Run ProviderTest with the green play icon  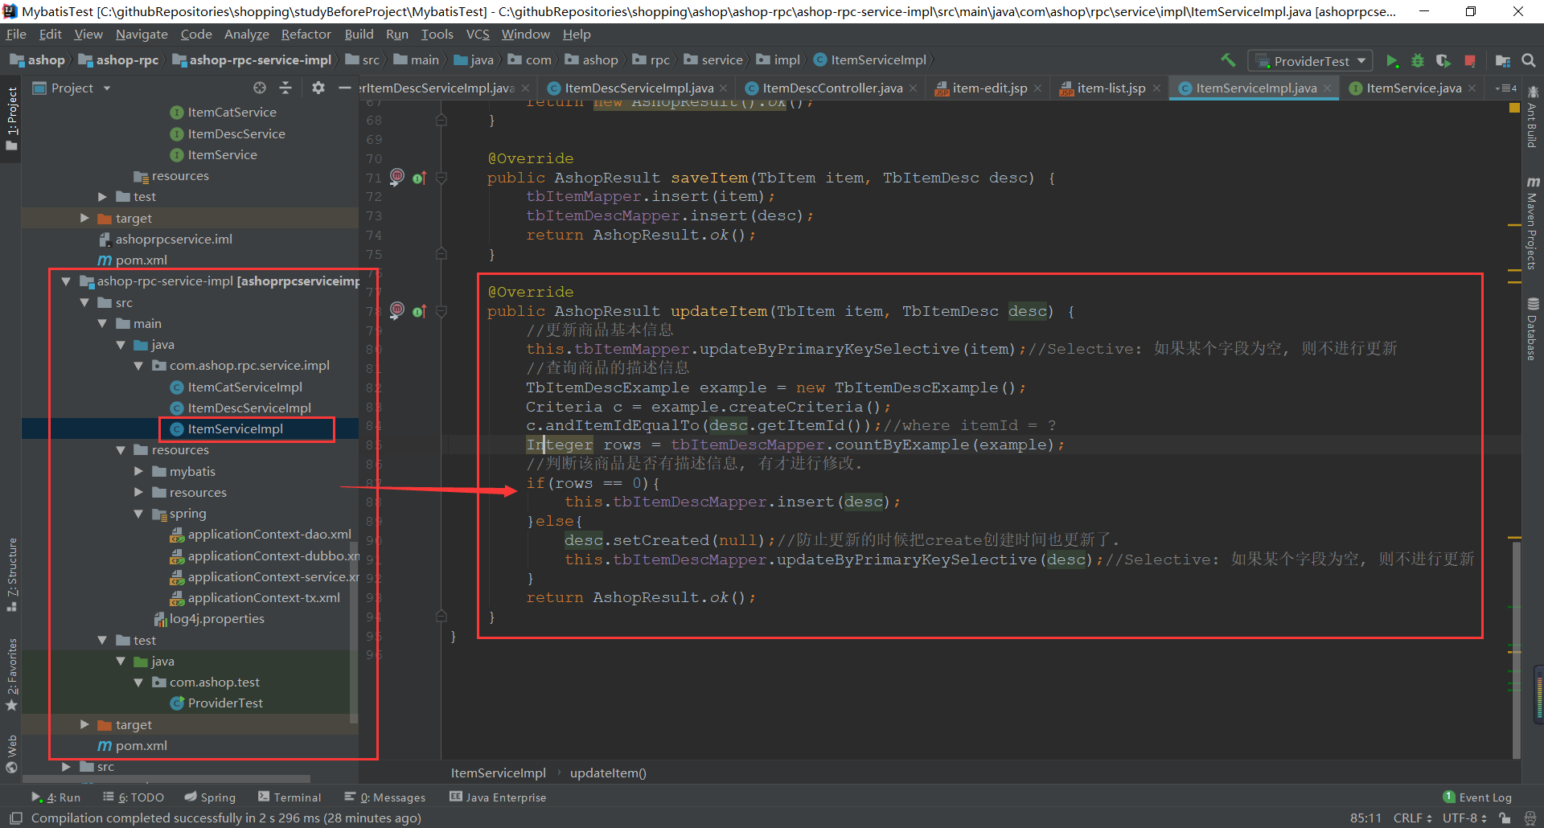pos(1392,61)
